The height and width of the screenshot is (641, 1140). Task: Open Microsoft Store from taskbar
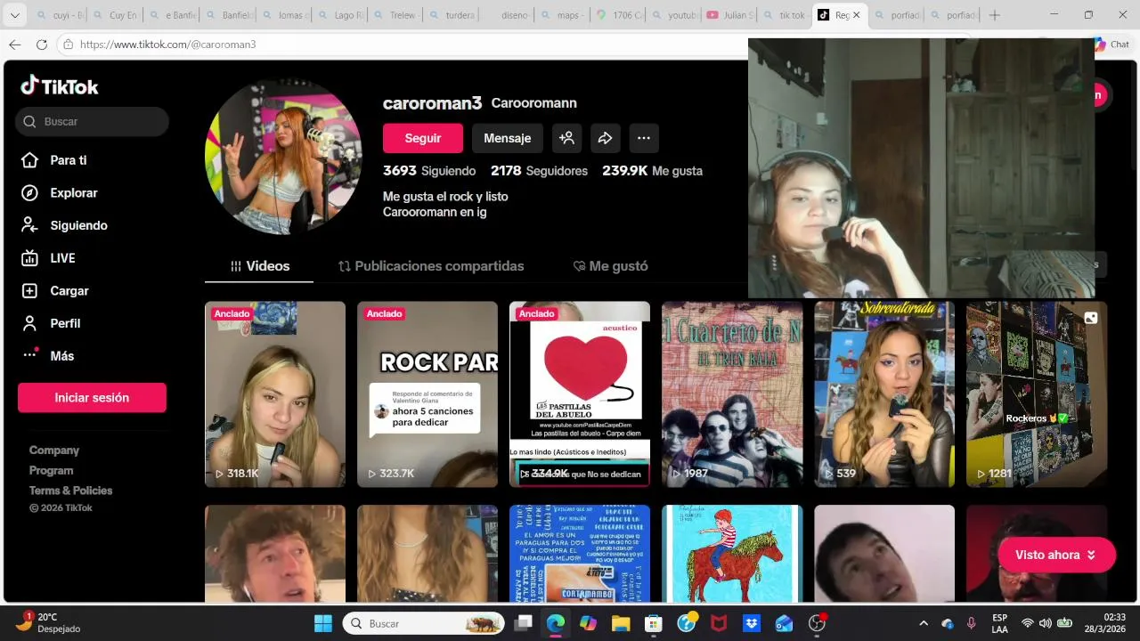(x=654, y=623)
